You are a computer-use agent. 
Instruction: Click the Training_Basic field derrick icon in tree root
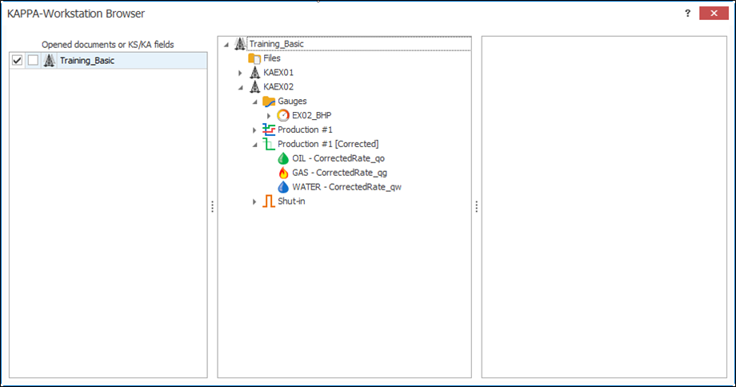[240, 44]
